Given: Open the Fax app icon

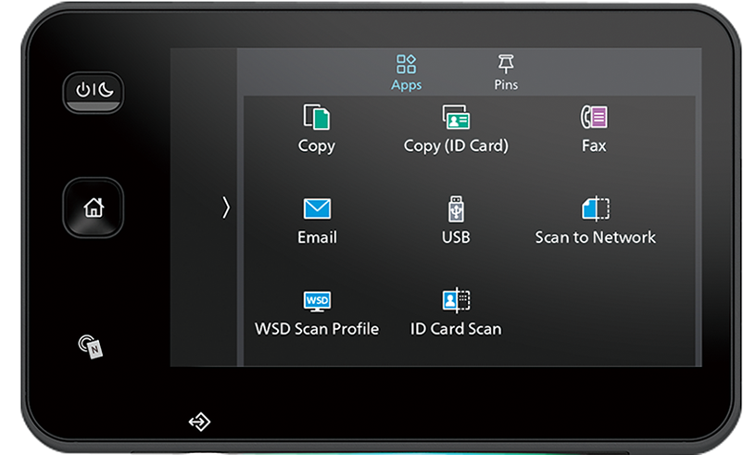Looking at the screenshot, I should coord(594,118).
